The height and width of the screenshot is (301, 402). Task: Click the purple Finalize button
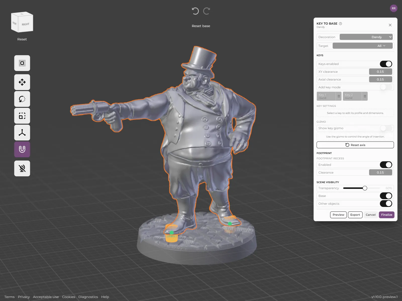click(387, 215)
